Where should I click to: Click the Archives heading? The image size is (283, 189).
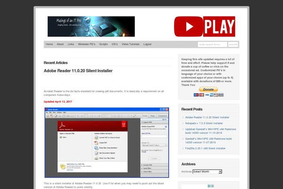188,164
